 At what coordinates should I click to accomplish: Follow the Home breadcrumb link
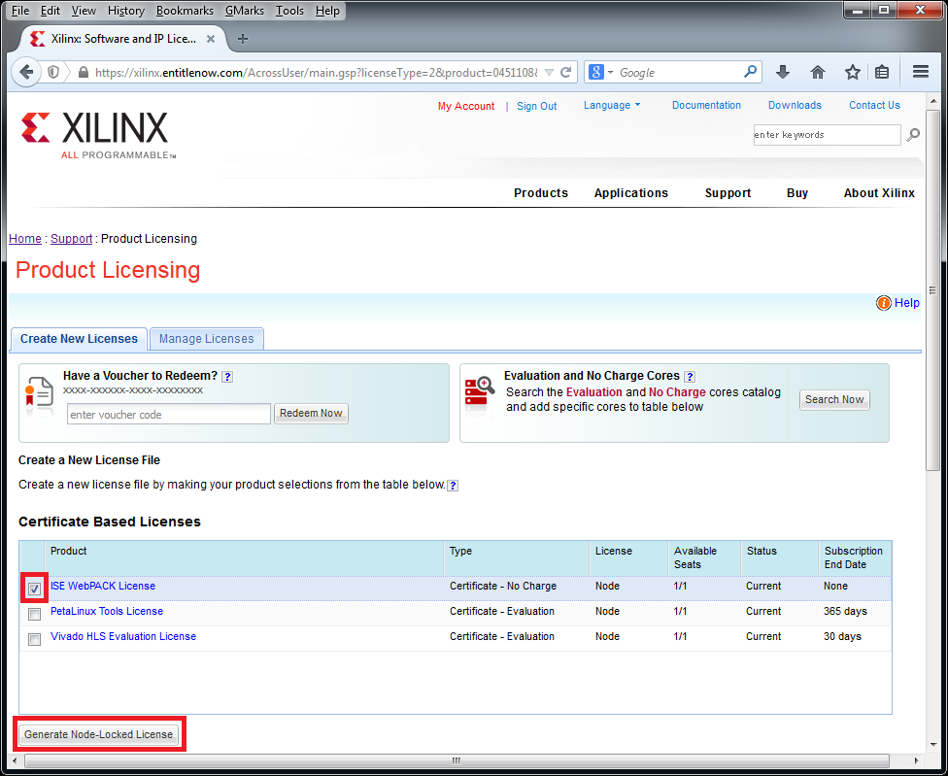(x=25, y=239)
